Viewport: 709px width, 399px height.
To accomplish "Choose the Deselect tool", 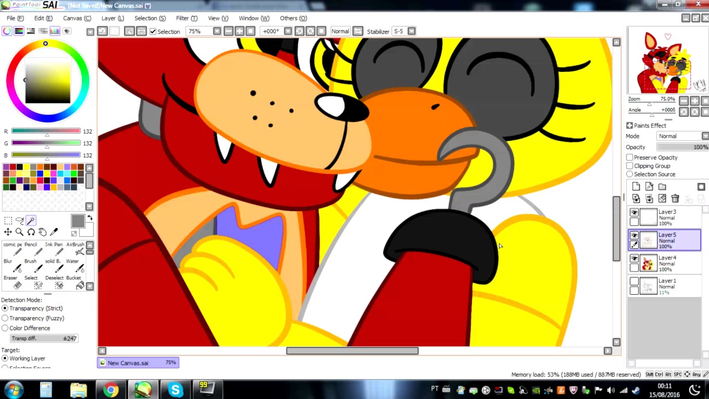I will pyautogui.click(x=54, y=282).
